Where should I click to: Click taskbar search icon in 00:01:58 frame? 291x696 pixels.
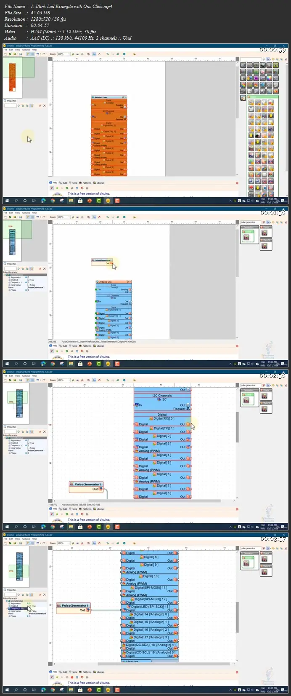coord(16,364)
